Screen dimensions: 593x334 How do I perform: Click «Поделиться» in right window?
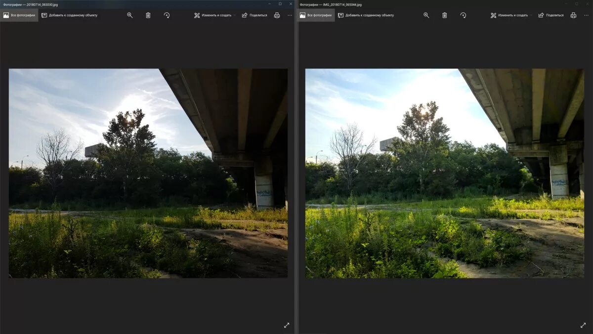click(x=551, y=15)
